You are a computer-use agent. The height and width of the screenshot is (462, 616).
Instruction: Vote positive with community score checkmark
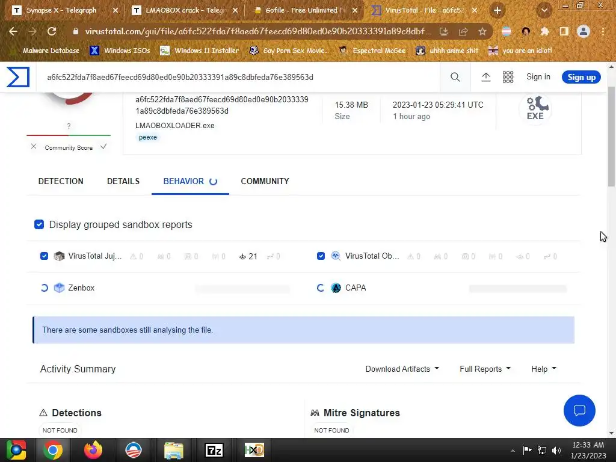[103, 147]
